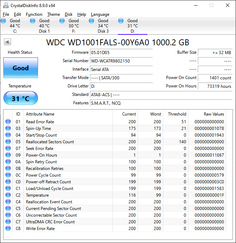The width and height of the screenshot is (236, 243).
Task: Open the Theme menu
Action: (x=54, y=14)
